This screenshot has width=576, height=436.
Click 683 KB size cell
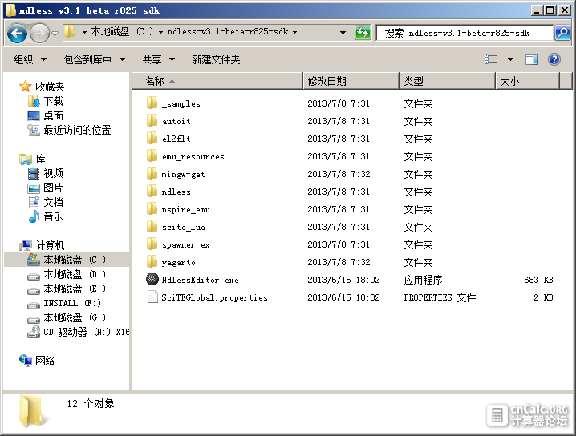[x=538, y=280]
